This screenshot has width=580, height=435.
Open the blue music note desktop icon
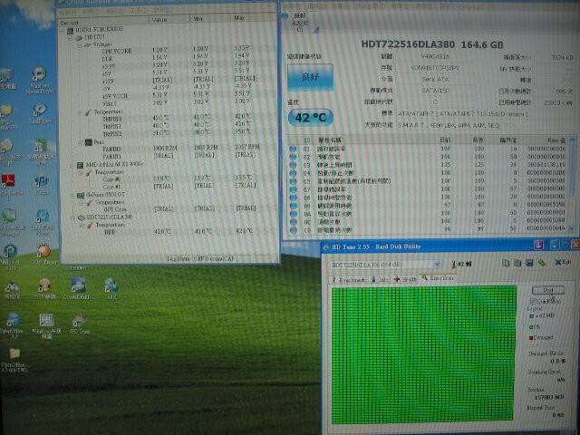pyautogui.click(x=41, y=181)
